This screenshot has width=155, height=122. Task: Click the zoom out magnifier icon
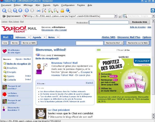(56, 11)
